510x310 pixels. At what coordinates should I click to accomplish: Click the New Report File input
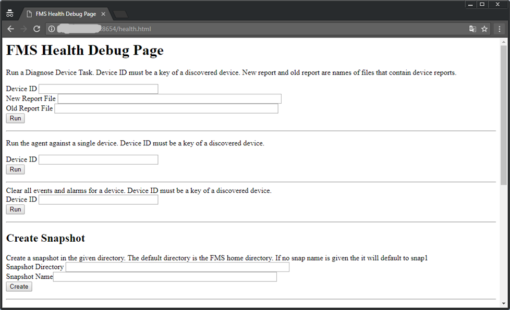[169, 98]
